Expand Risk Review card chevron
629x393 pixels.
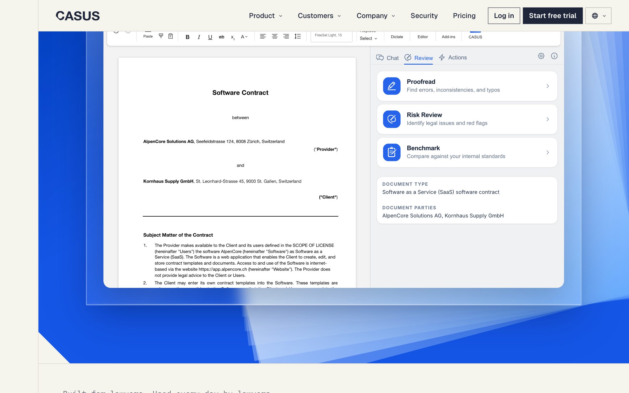547,119
